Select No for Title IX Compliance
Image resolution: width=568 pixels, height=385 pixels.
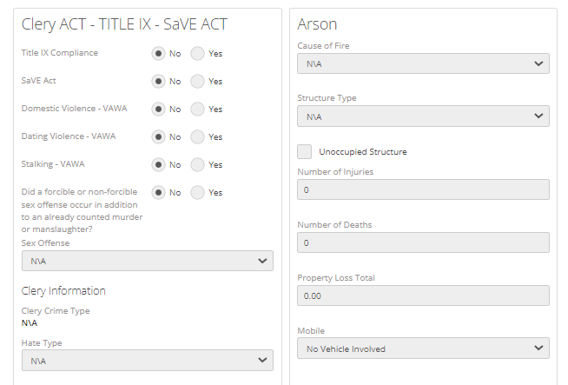[x=158, y=53]
